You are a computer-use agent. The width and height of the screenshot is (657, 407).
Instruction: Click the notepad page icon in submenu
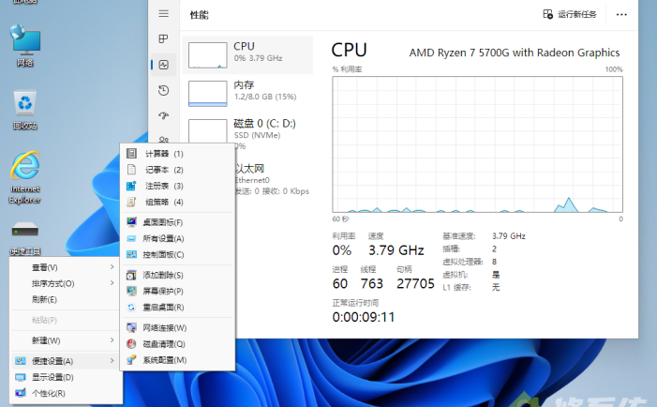(131, 170)
